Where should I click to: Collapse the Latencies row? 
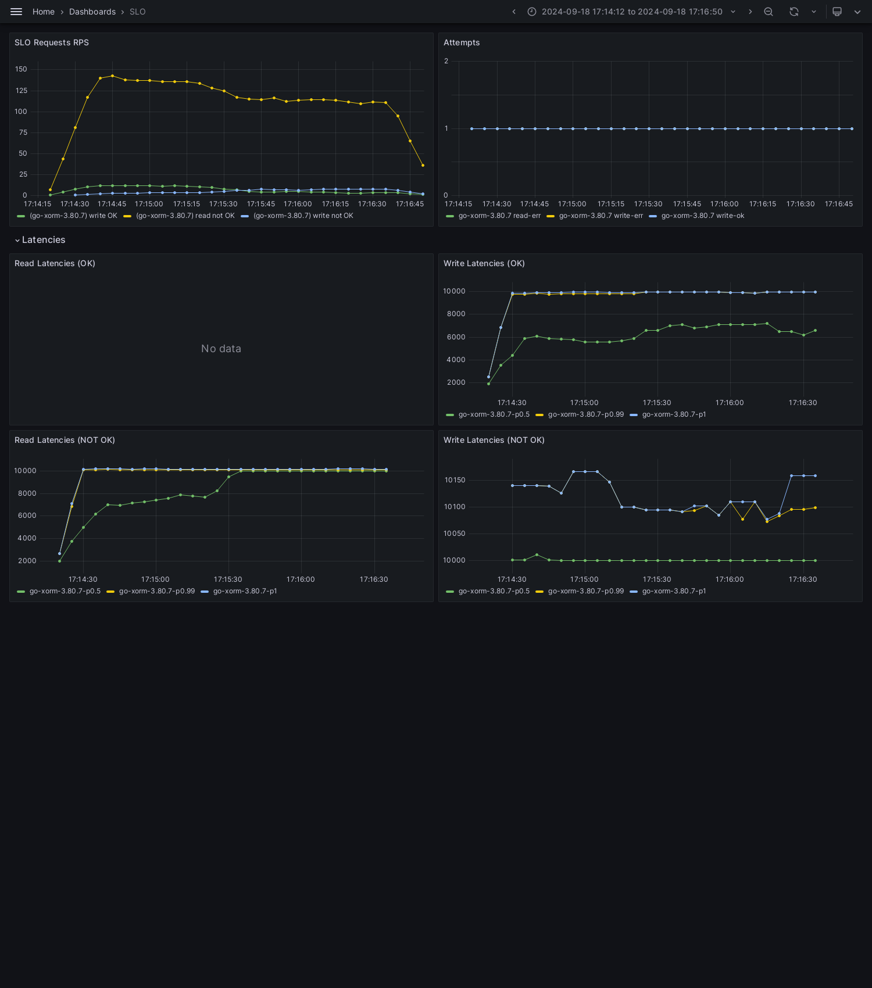click(40, 240)
